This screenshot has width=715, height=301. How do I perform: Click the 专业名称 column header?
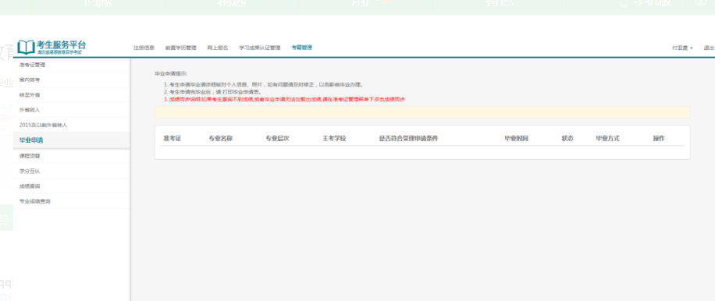(221, 139)
